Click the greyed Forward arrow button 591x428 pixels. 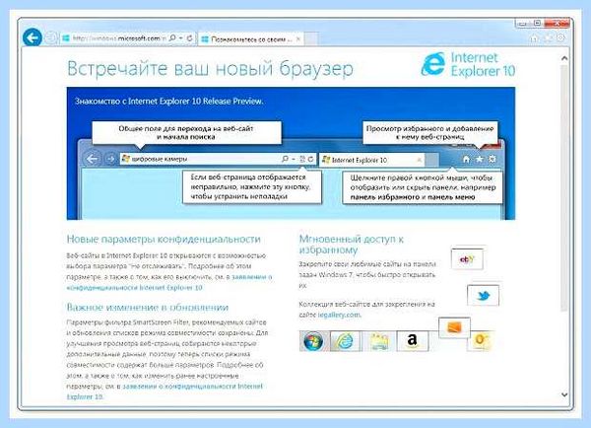click(51, 37)
